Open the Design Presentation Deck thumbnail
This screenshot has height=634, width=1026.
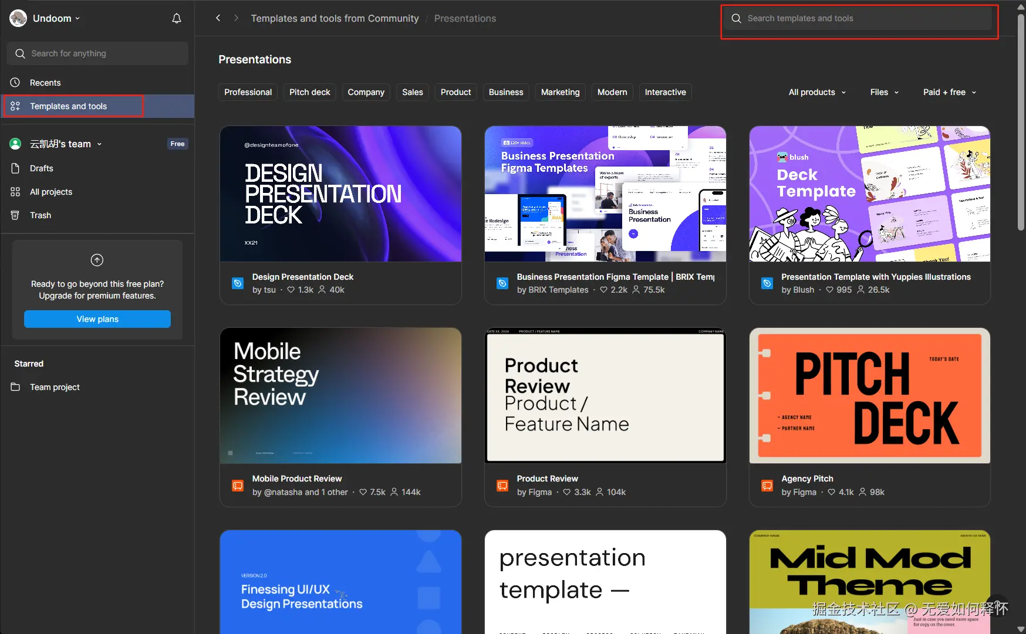point(340,194)
